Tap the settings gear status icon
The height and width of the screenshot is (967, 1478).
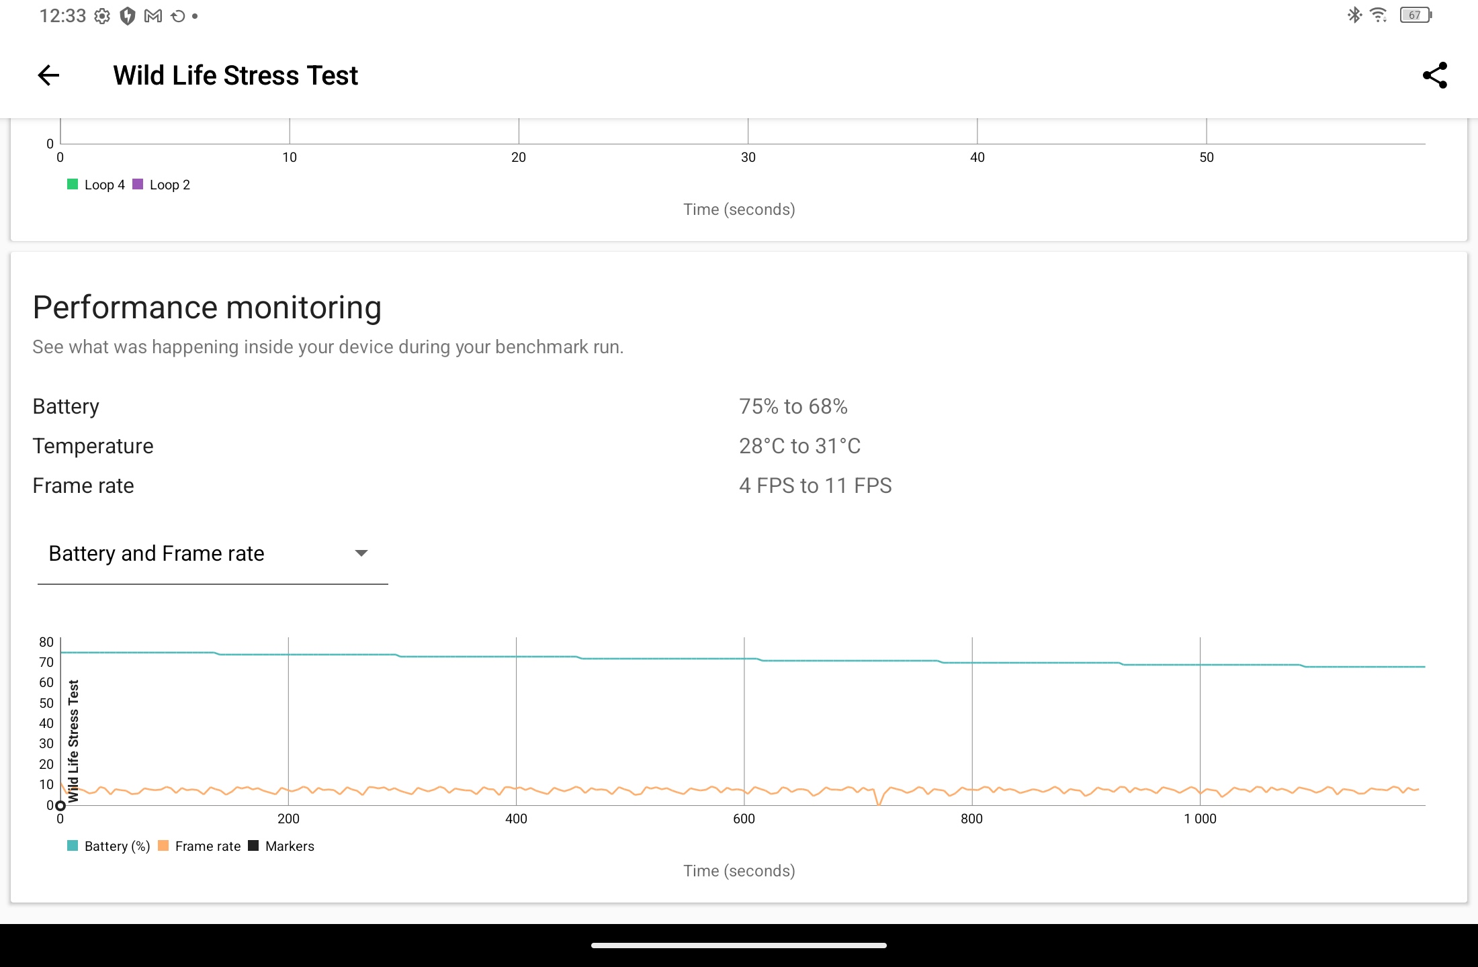pyautogui.click(x=102, y=16)
